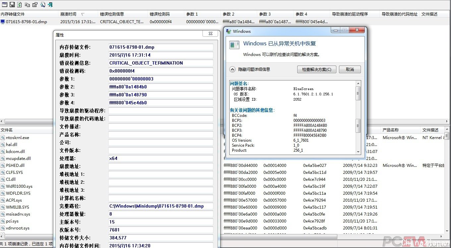This screenshot has width=451, height=248.
Task: Click the kdcom.dll file icon
Action: point(3,152)
